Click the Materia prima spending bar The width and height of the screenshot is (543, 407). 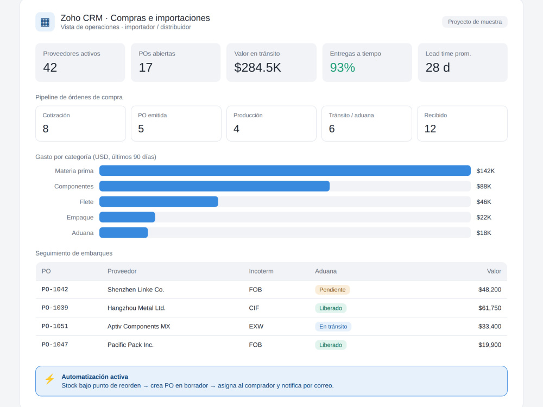click(x=285, y=170)
